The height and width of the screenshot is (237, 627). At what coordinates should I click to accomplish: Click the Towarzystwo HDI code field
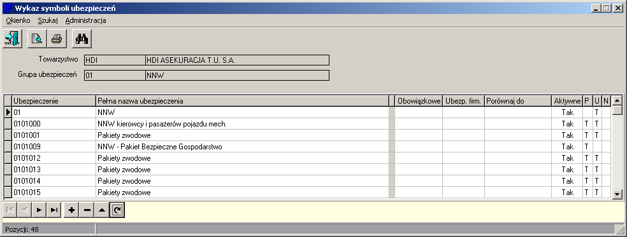point(115,60)
